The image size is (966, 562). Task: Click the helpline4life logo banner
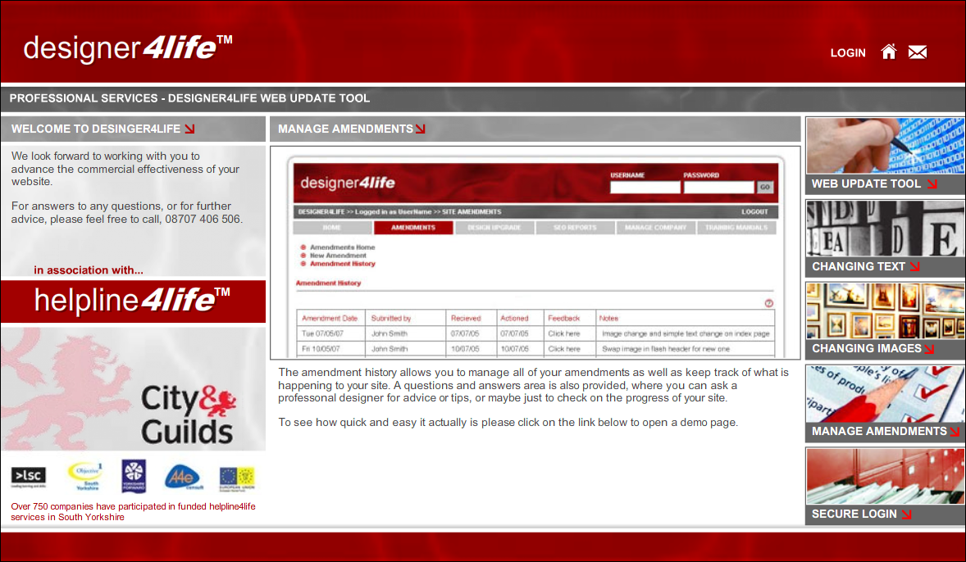pyautogui.click(x=133, y=301)
